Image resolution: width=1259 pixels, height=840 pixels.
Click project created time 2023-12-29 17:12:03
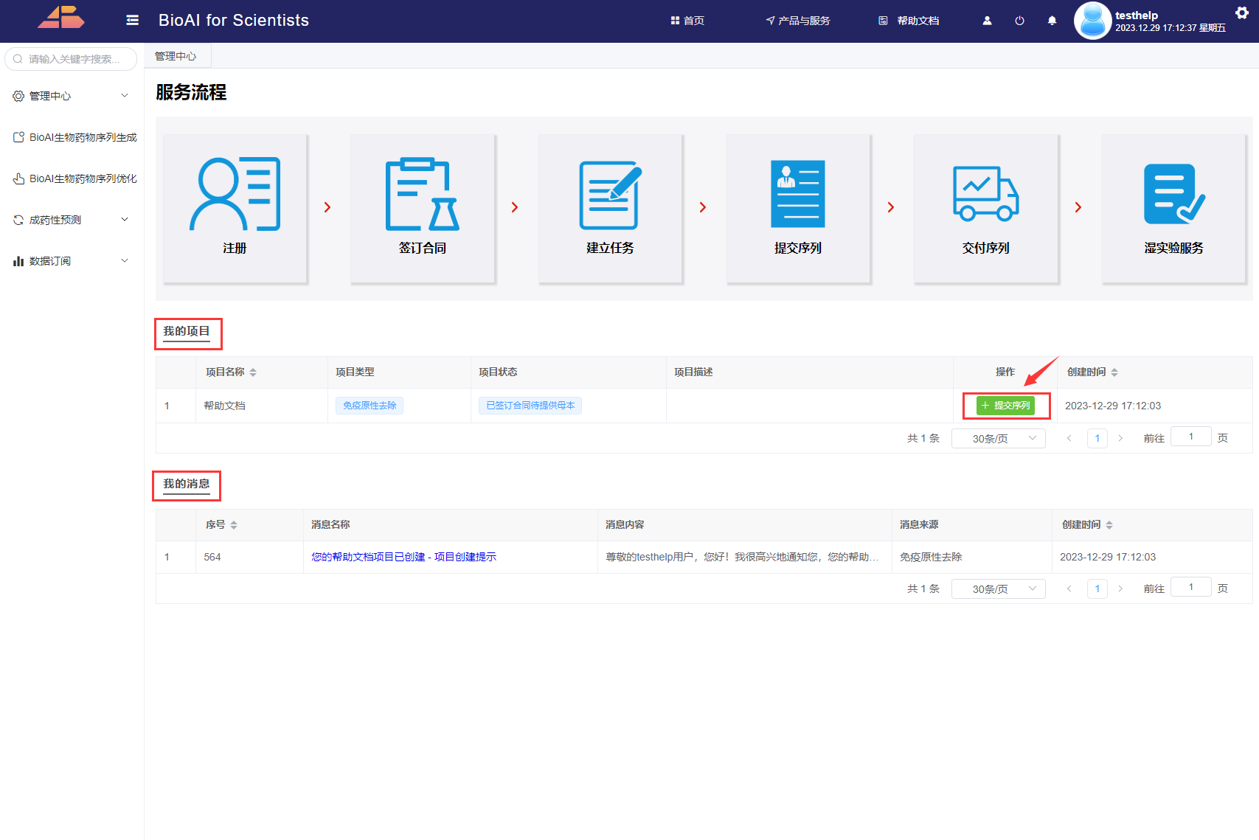click(1113, 406)
